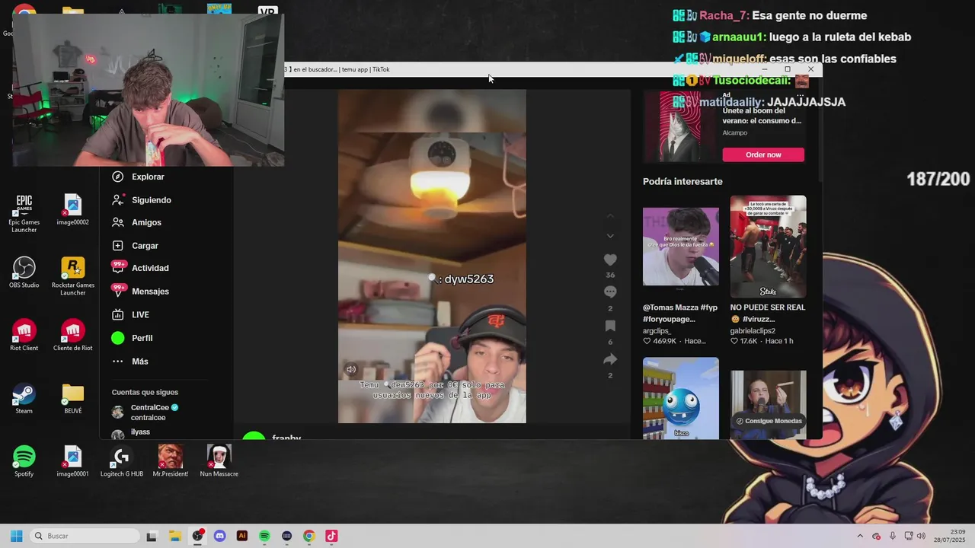Open Nun Massacre desktop icon
Viewport: 975px width, 548px height.
point(219,461)
